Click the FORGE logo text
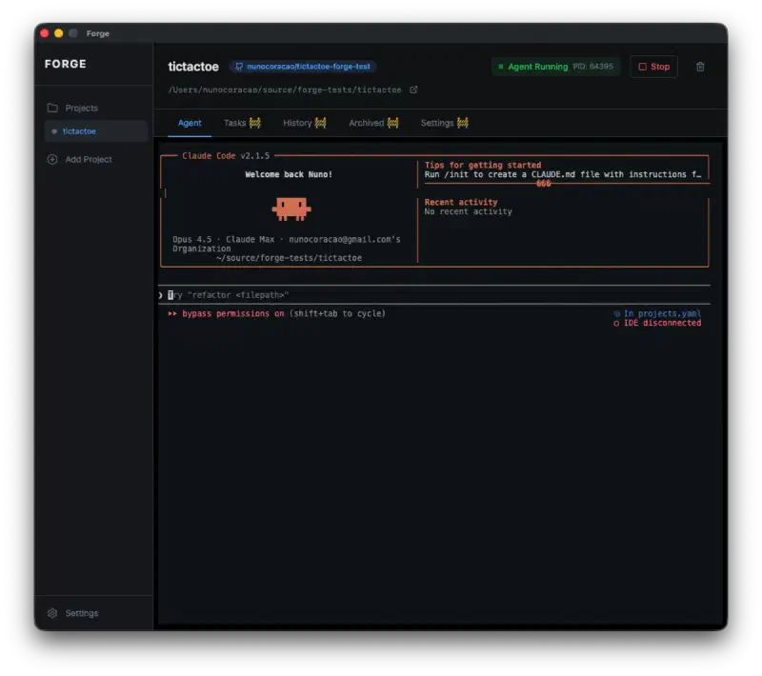 tap(66, 64)
